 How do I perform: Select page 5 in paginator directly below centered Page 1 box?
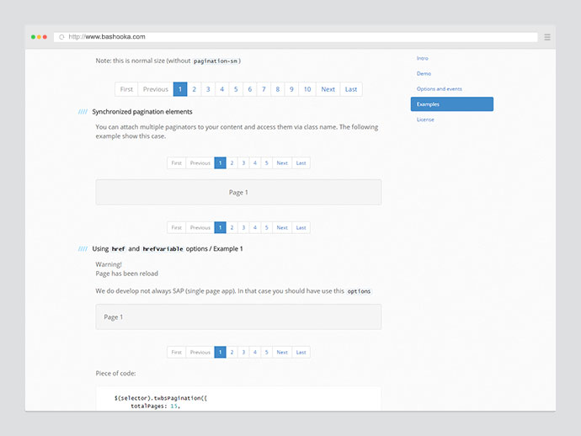266,227
